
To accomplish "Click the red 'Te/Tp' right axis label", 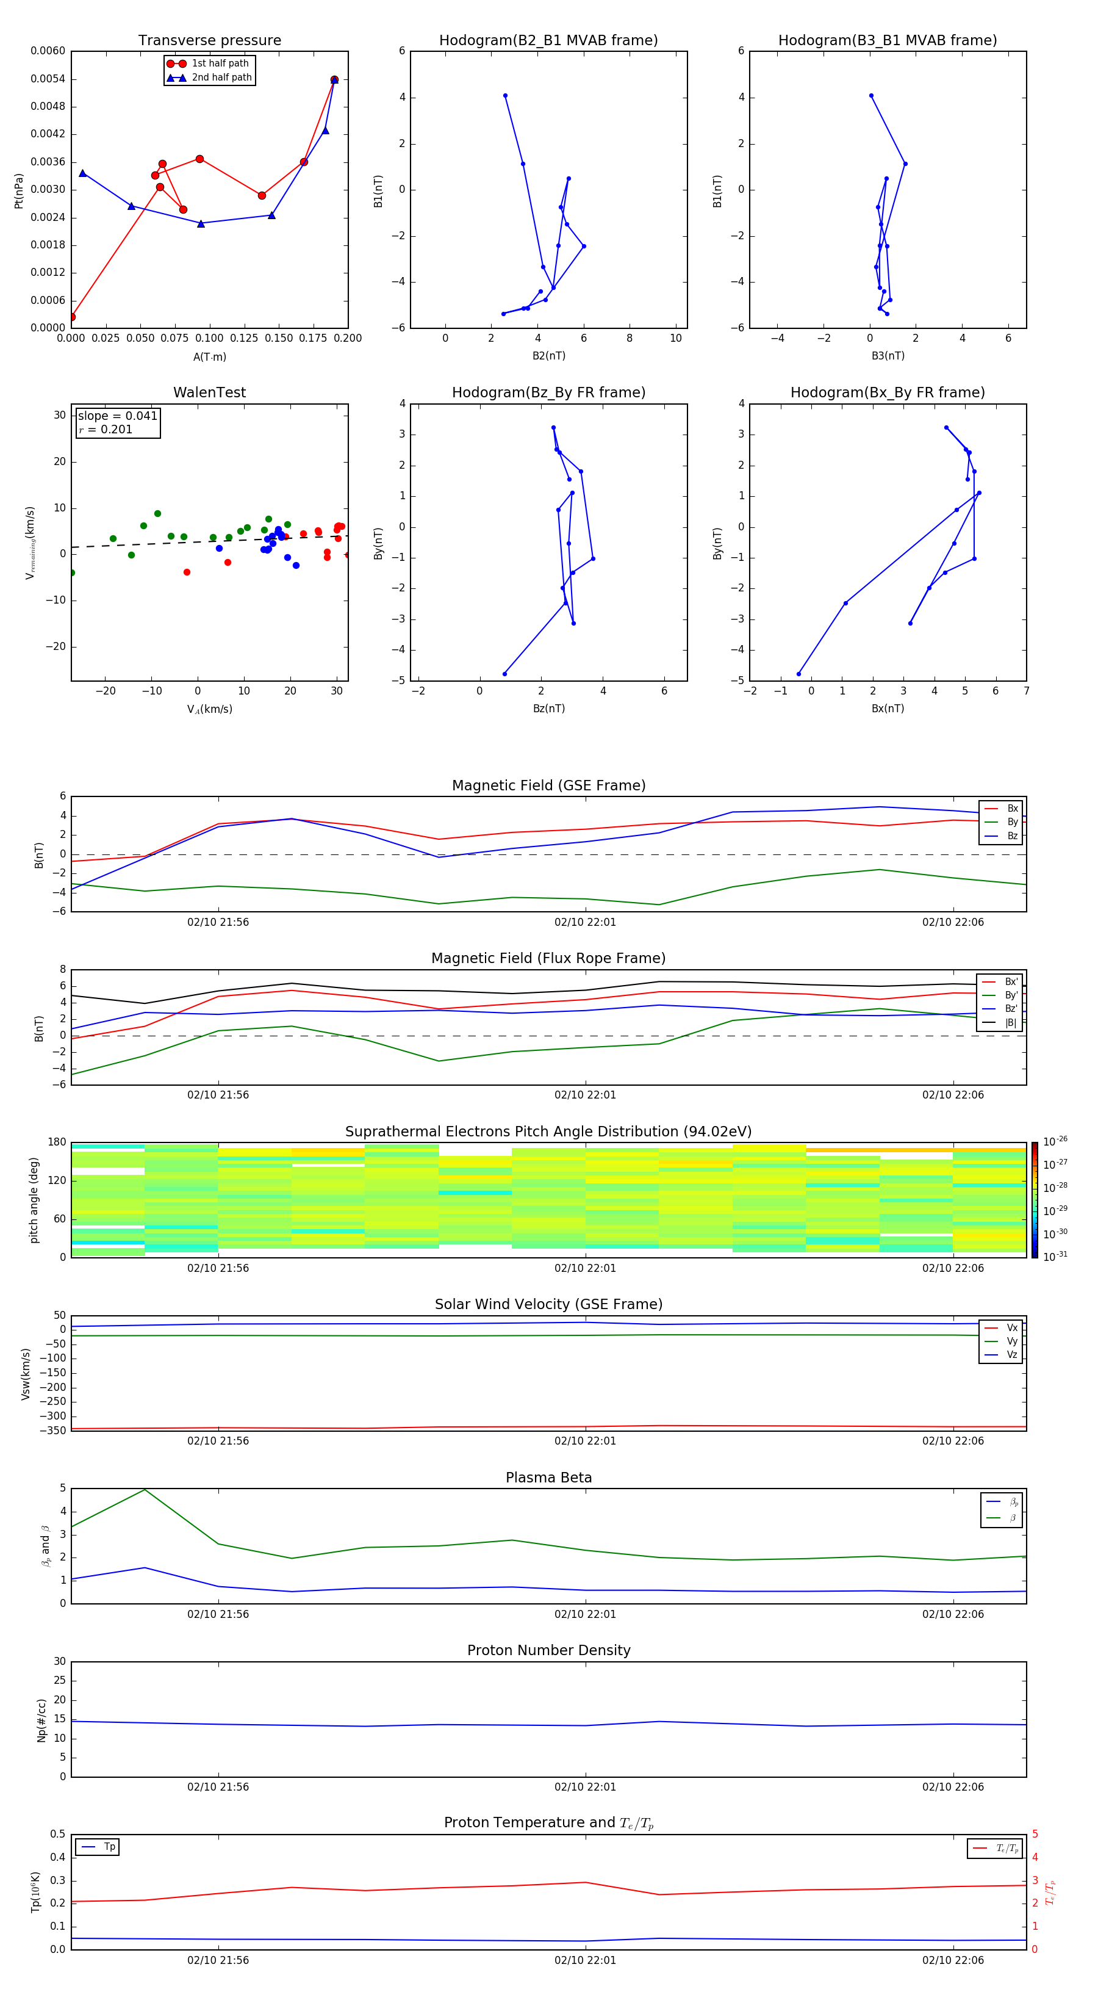I will (1050, 1892).
